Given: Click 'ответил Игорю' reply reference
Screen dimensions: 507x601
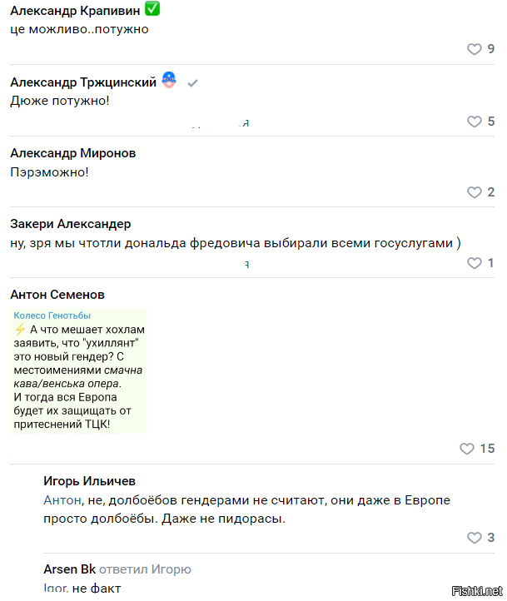Looking at the screenshot, I should pos(145,569).
